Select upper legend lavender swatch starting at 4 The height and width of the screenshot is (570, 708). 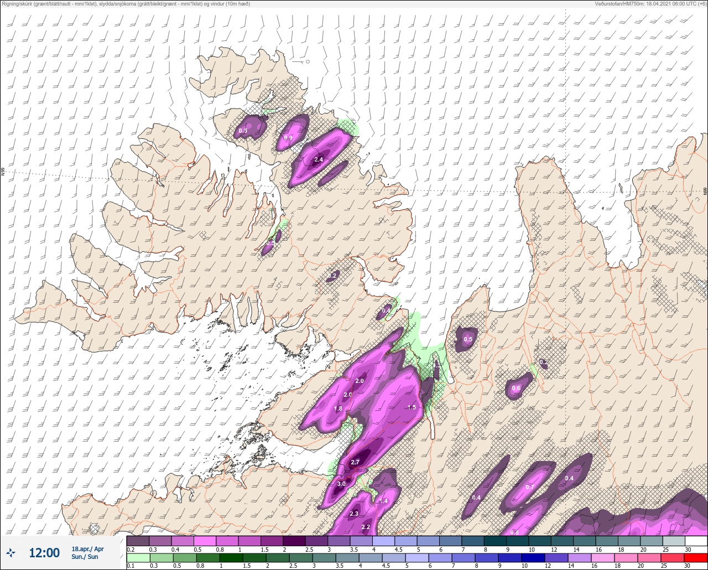(383, 541)
